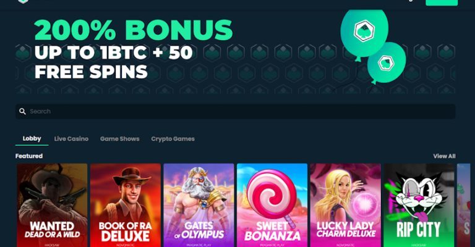Open Lucky Lady Charm Deluxe tile
This screenshot has height=247, width=475.
click(x=345, y=205)
